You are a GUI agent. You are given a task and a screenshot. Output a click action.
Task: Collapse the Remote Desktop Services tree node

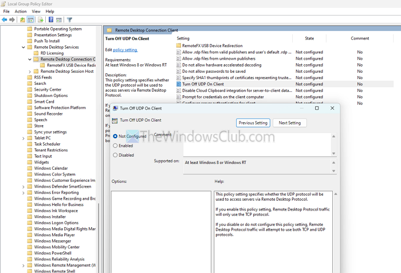[23, 47]
